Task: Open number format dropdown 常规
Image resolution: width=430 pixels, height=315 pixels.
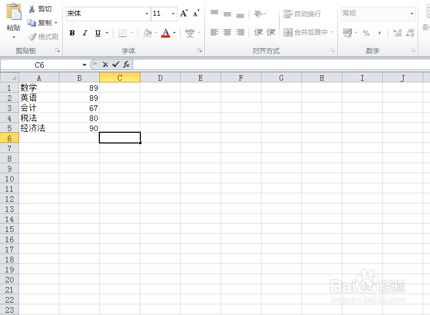Action: 411,13
